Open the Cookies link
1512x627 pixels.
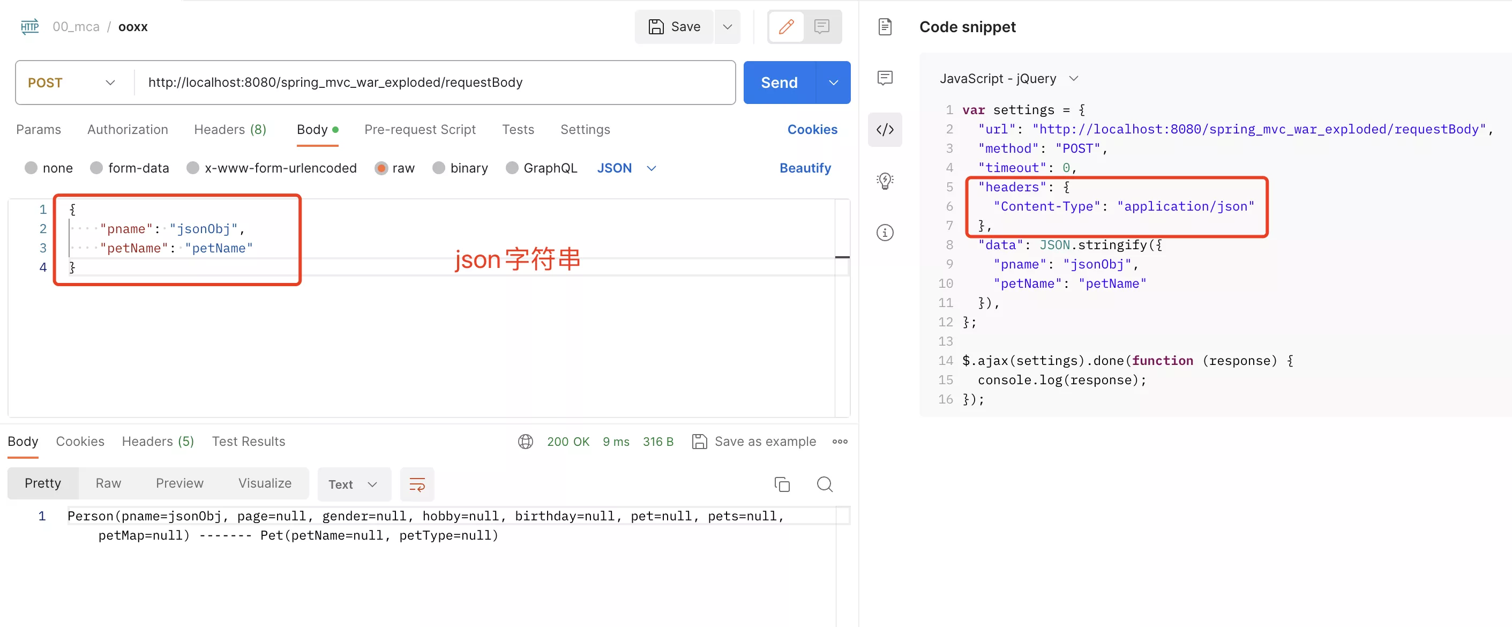(812, 130)
